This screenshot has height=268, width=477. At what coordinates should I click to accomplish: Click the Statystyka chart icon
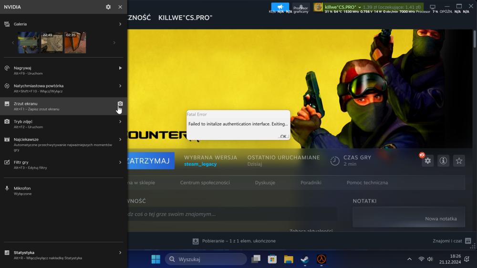coord(7,252)
